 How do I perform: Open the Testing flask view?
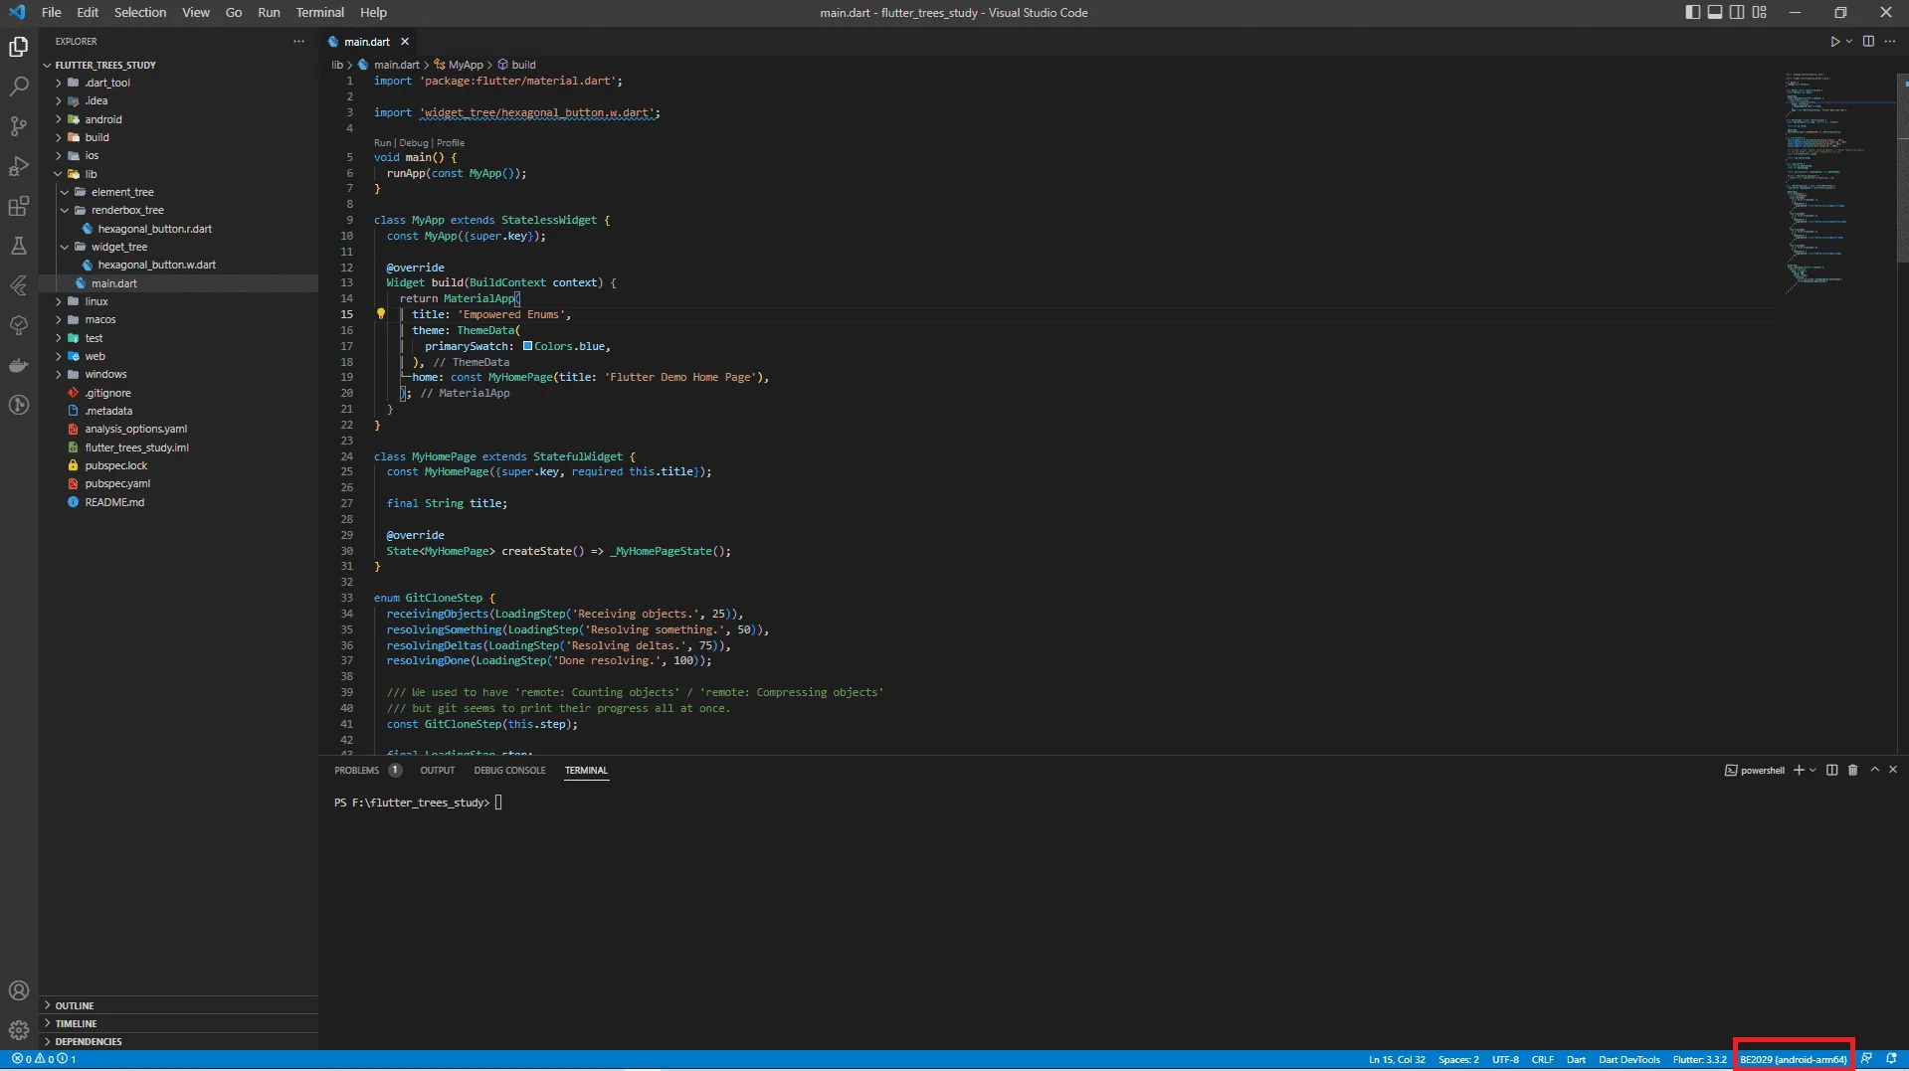point(19,246)
